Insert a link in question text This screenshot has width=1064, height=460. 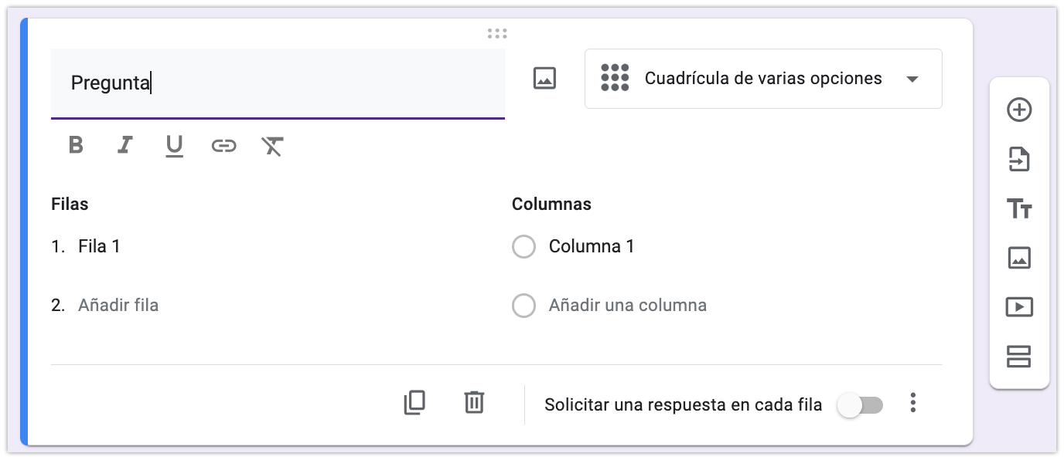pos(223,145)
